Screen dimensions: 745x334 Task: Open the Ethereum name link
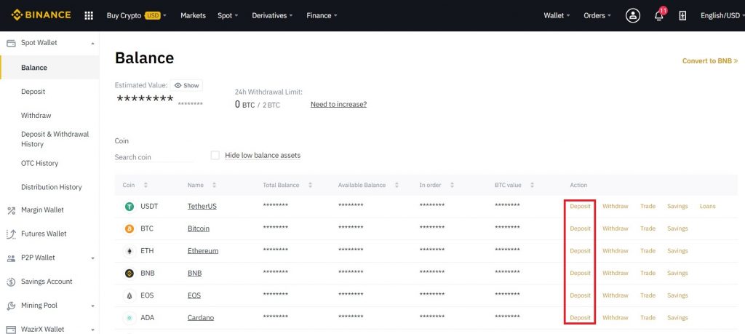[203, 251]
